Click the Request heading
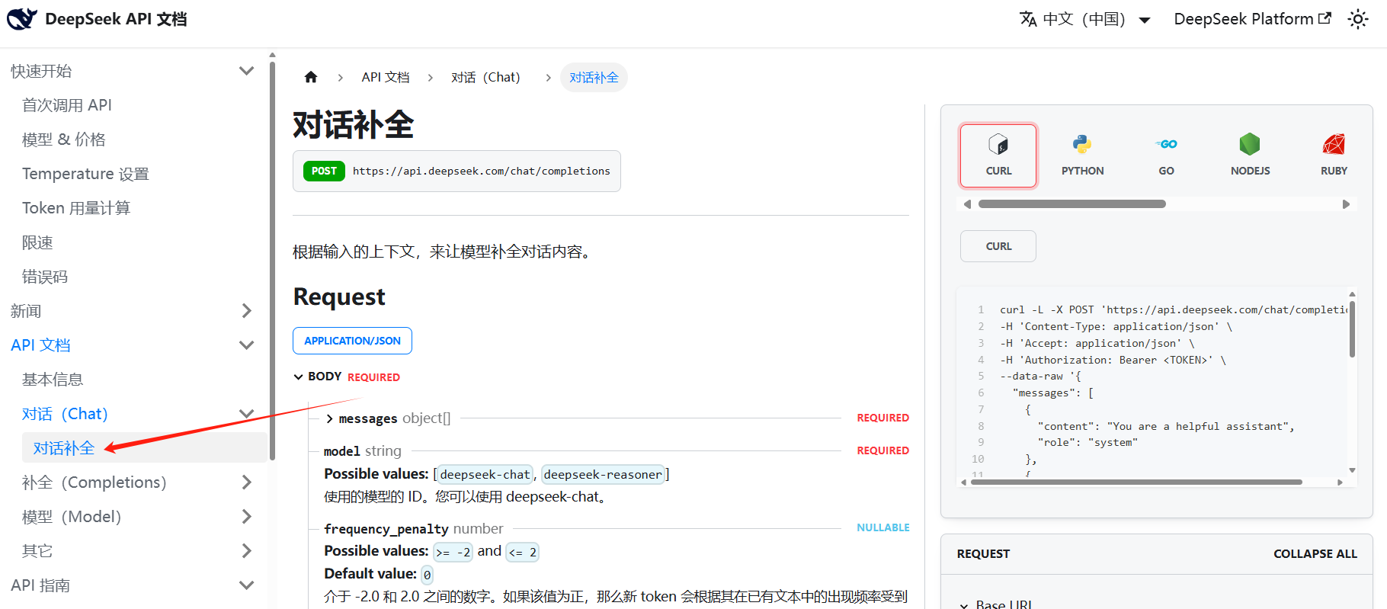 339,296
